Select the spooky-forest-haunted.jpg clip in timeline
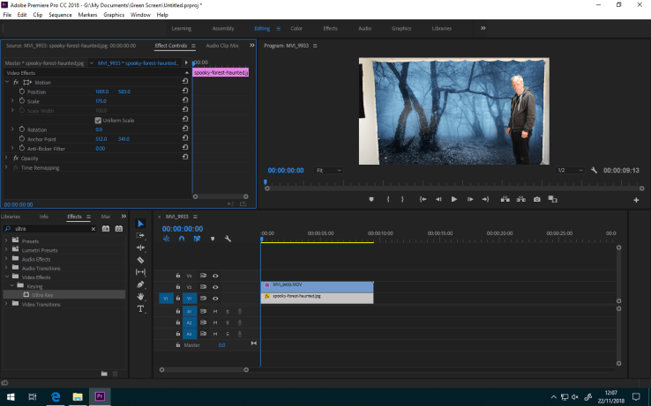Viewport: 651px width, 406px height. click(x=318, y=298)
